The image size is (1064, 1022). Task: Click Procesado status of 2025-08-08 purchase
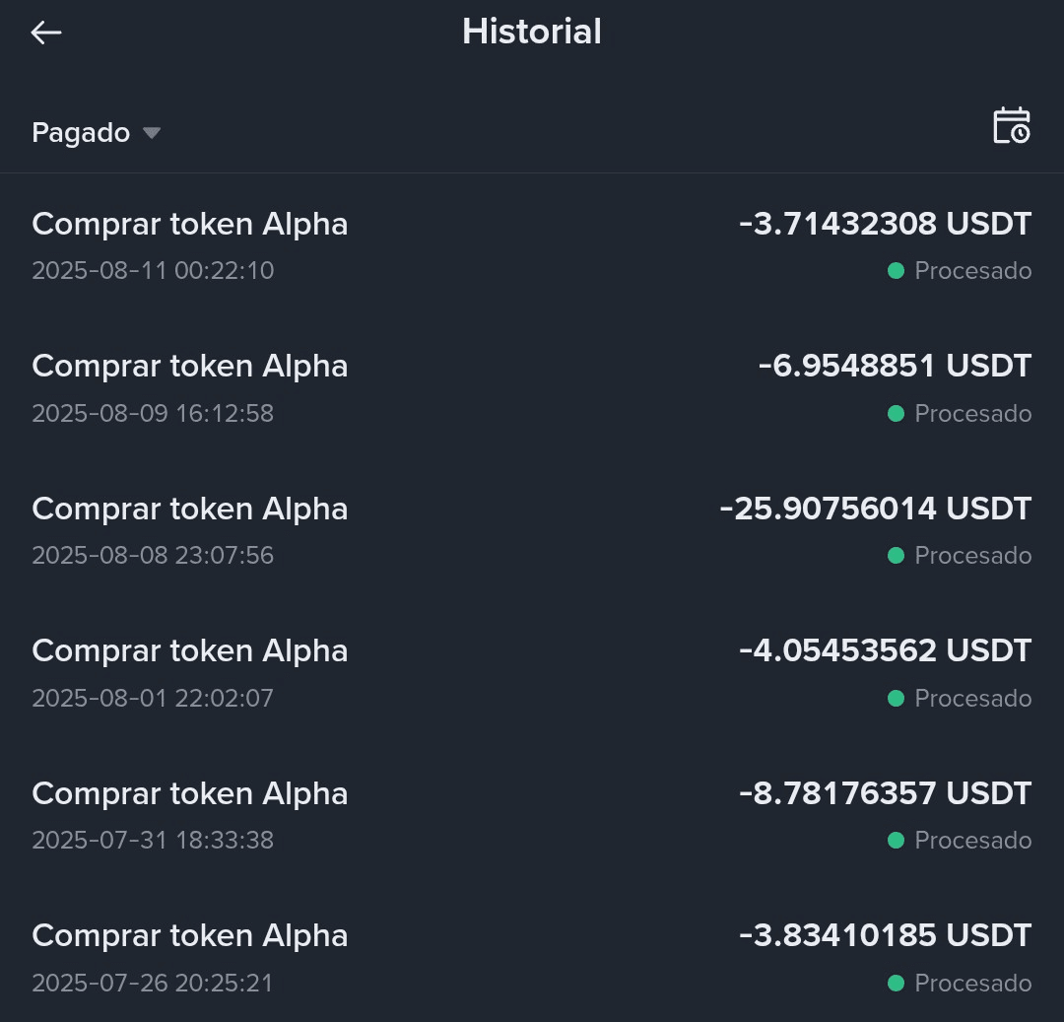coord(973,556)
